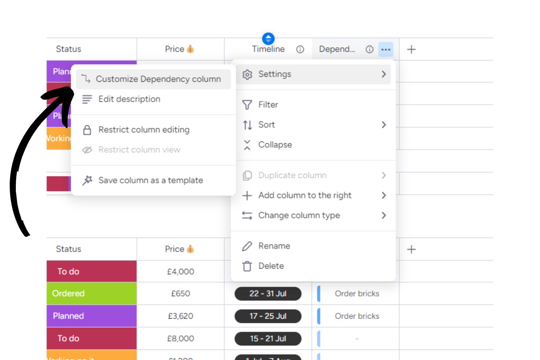The image size is (540, 360).
Task: Choose Edit description from the menu
Action: point(130,99)
